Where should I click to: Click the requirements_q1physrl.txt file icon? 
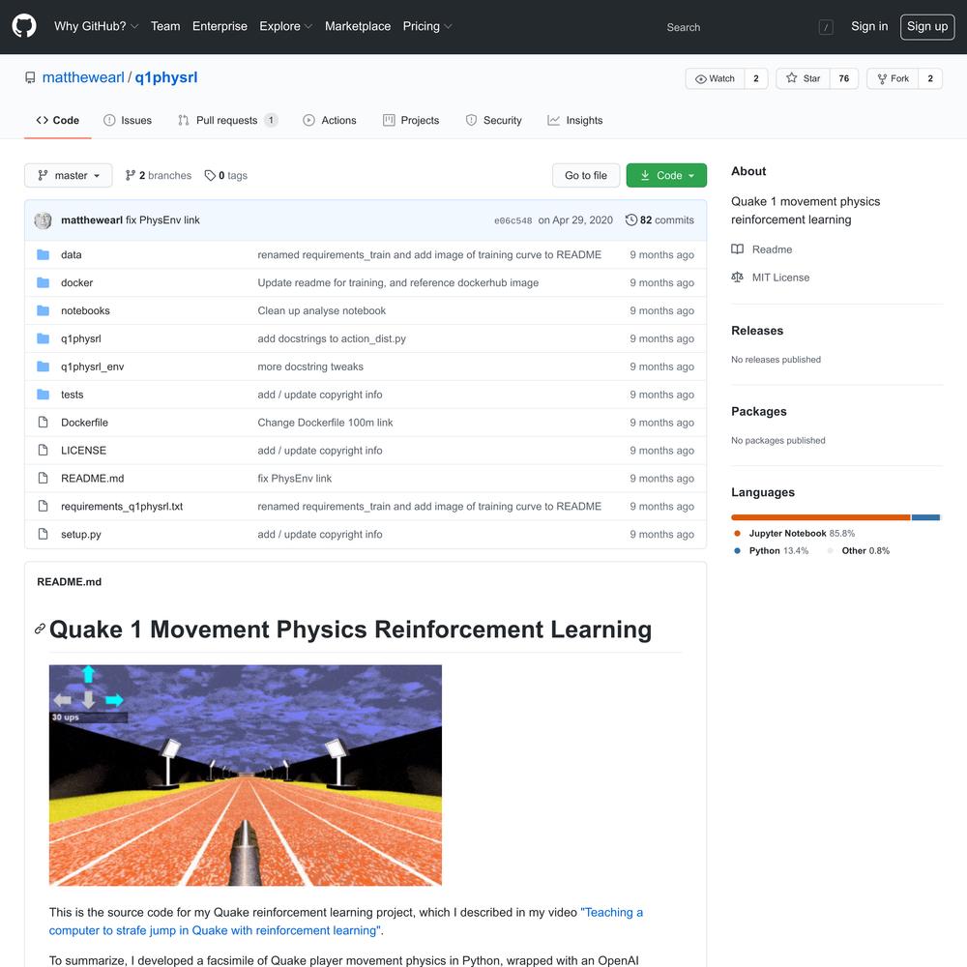(43, 507)
